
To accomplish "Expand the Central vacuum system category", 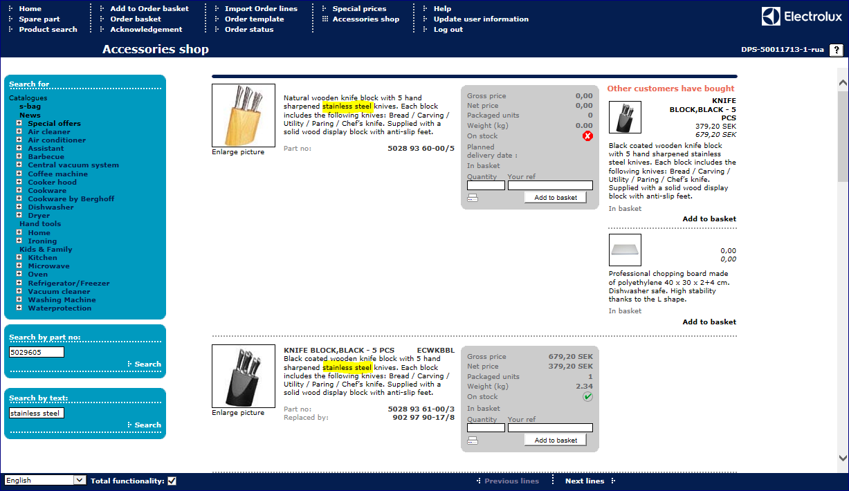I will [19, 165].
